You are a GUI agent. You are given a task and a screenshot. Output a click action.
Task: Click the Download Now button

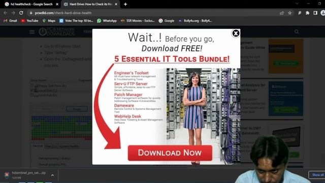170,153
